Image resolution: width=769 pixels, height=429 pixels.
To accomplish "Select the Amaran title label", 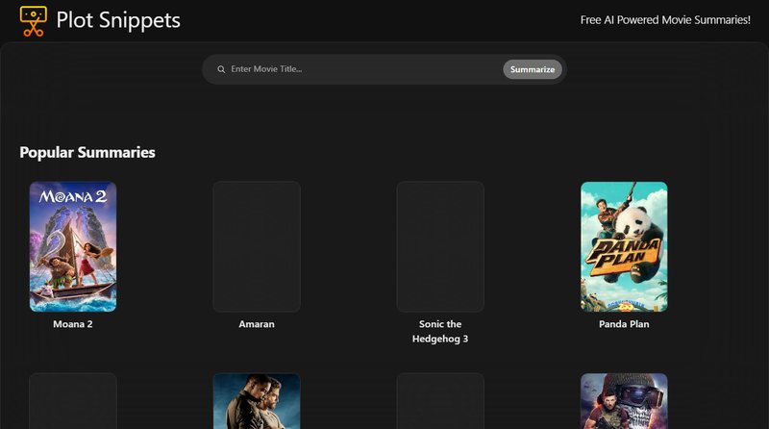I will point(257,324).
